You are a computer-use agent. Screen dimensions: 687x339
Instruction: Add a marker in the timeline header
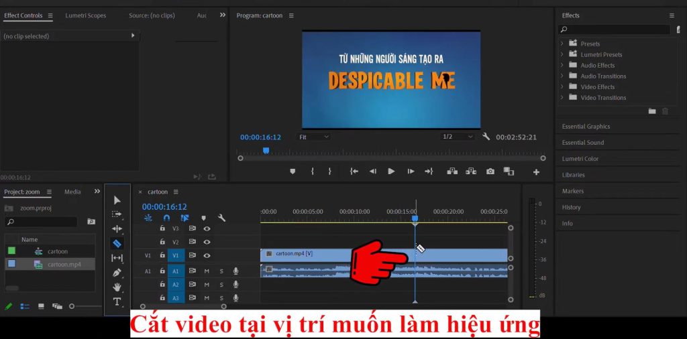[x=203, y=218]
